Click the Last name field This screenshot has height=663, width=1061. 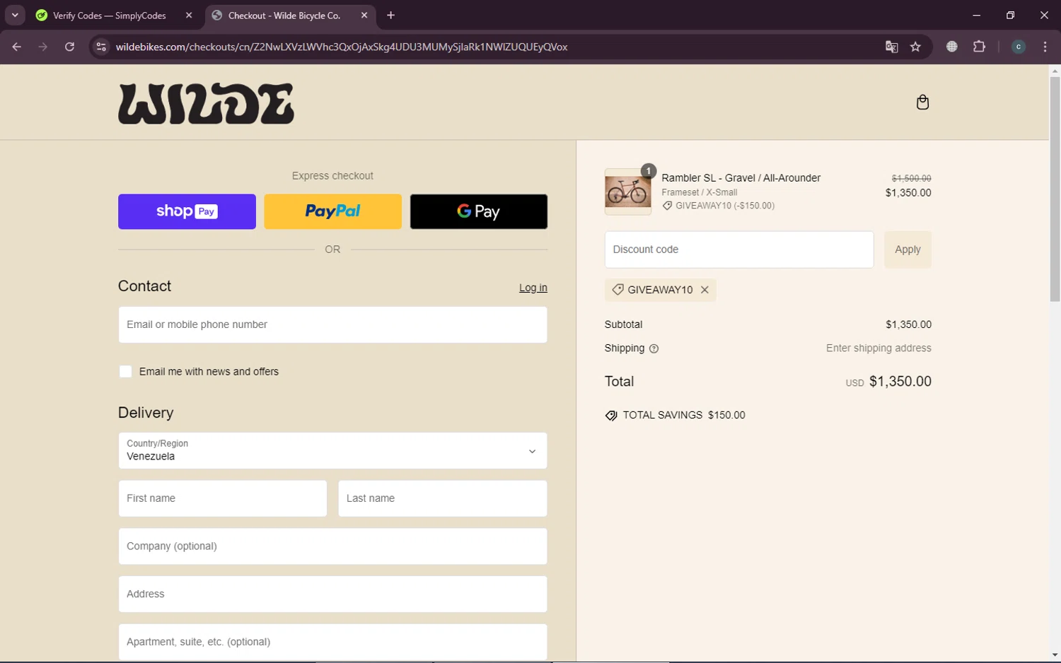coord(443,498)
